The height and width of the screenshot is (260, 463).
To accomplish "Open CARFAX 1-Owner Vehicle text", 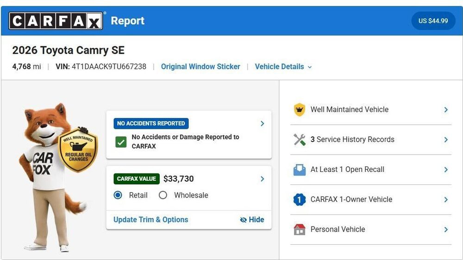I will click(351, 199).
